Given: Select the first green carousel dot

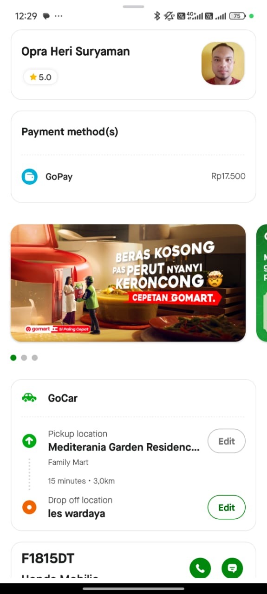Looking at the screenshot, I should point(13,358).
